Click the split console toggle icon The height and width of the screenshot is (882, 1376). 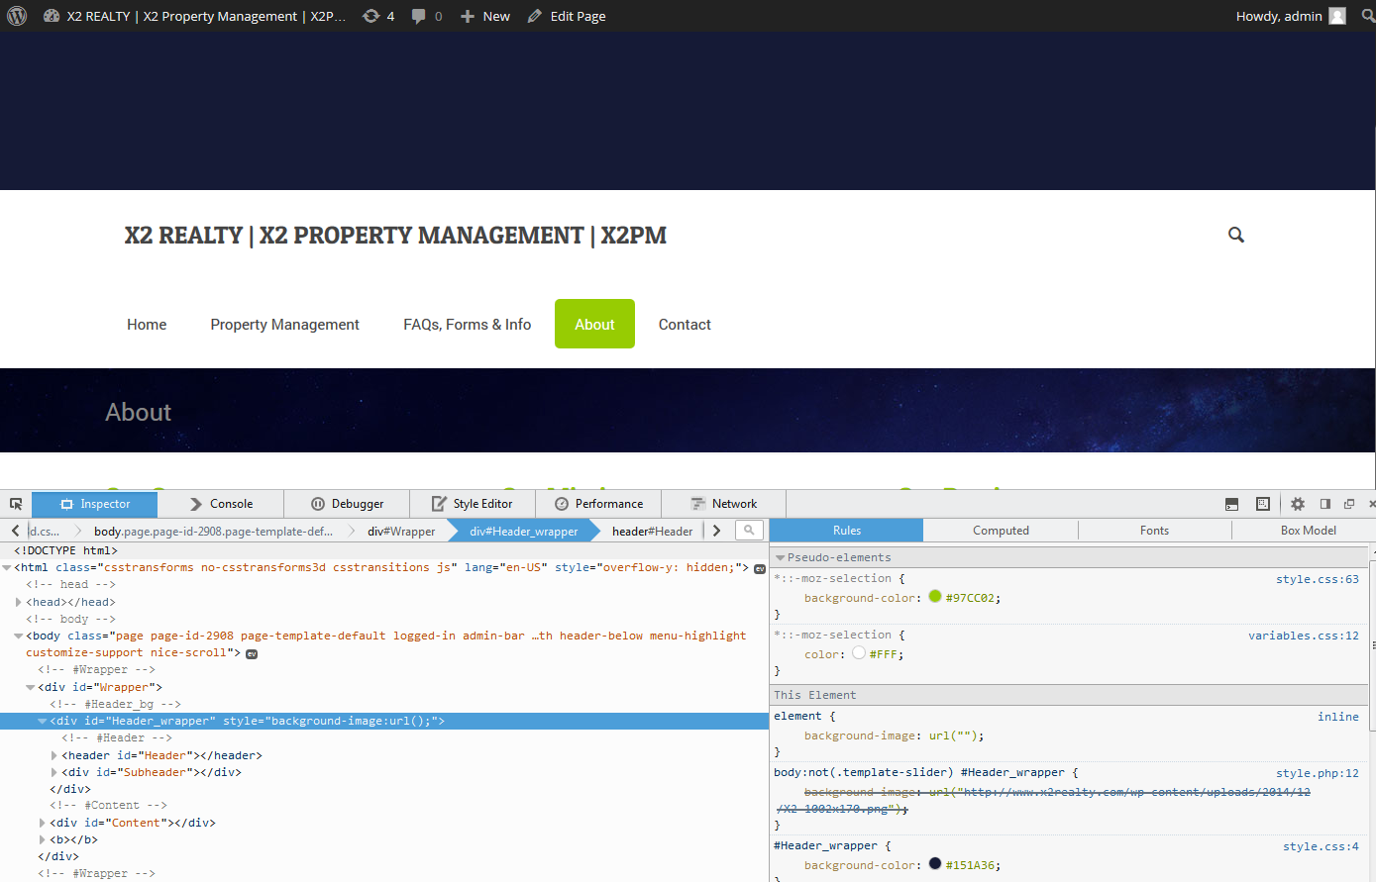coord(1231,504)
